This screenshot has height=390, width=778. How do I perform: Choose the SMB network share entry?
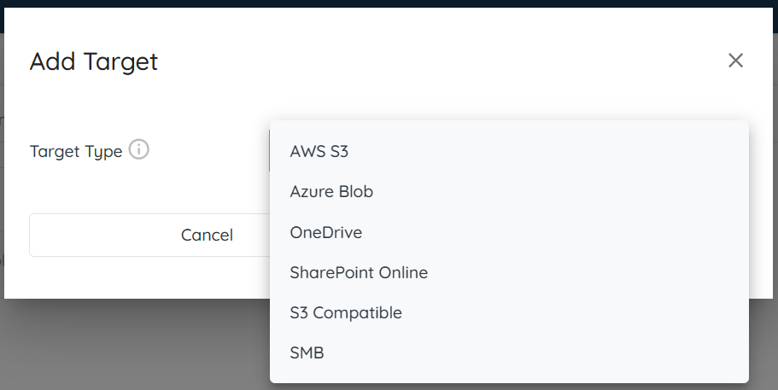[x=307, y=352]
